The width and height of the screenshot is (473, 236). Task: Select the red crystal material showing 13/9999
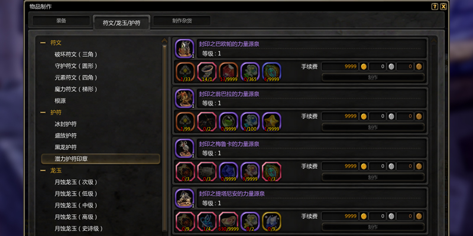click(228, 72)
